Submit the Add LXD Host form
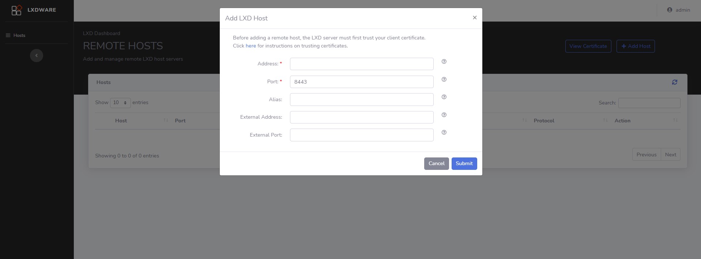The height and width of the screenshot is (259, 701). click(464, 164)
